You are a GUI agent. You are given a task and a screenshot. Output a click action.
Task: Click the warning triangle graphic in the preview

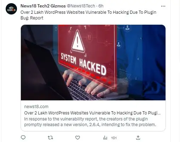[78, 41]
